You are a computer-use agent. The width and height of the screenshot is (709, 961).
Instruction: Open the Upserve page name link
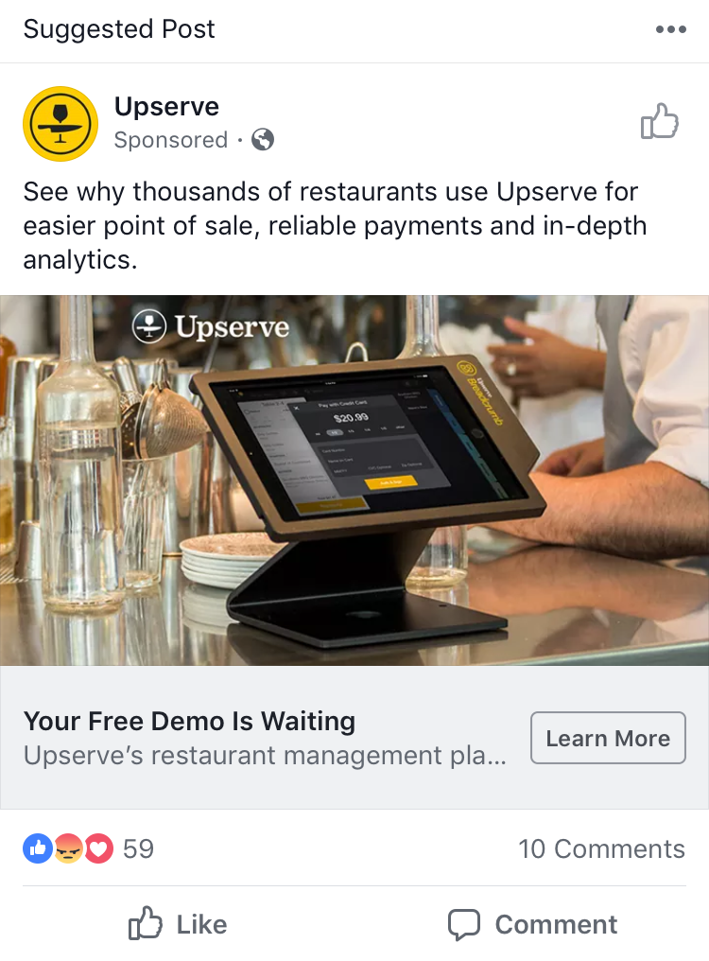pyautogui.click(x=166, y=107)
